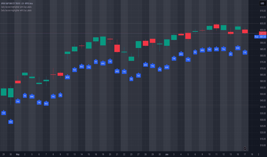Click the MON day label under the May 12 candle

pyautogui.click(x=67, y=77)
